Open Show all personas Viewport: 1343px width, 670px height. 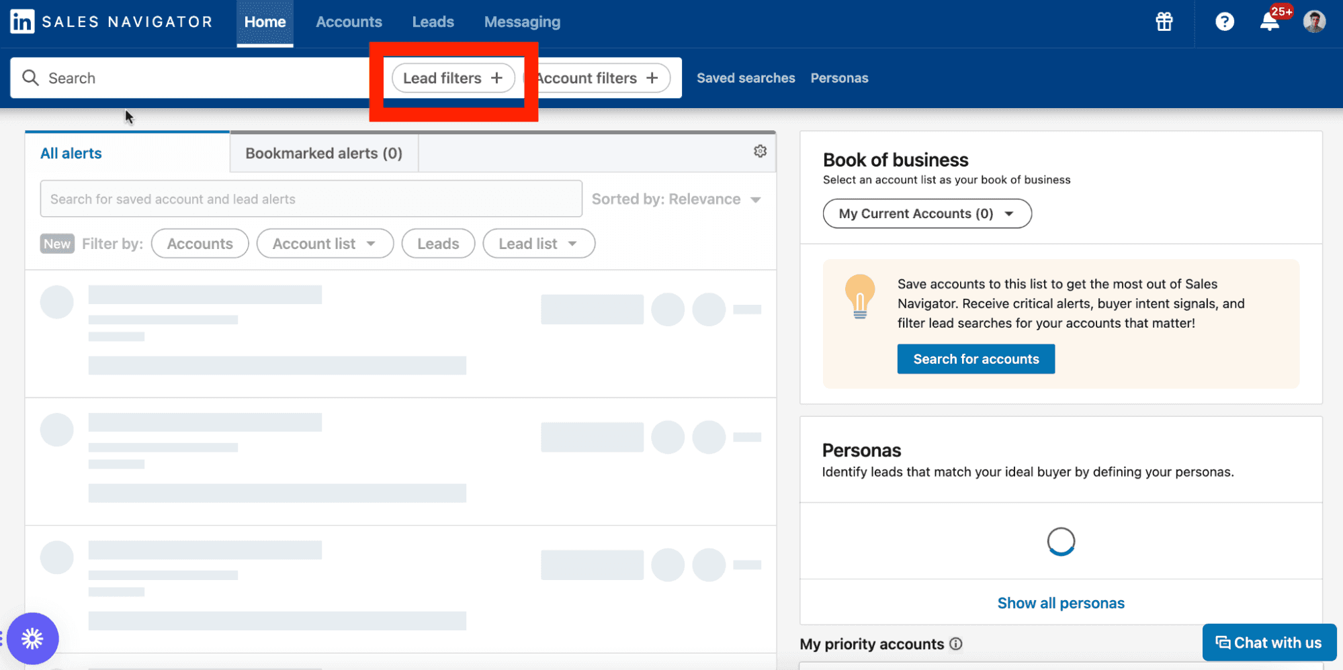[1060, 602]
